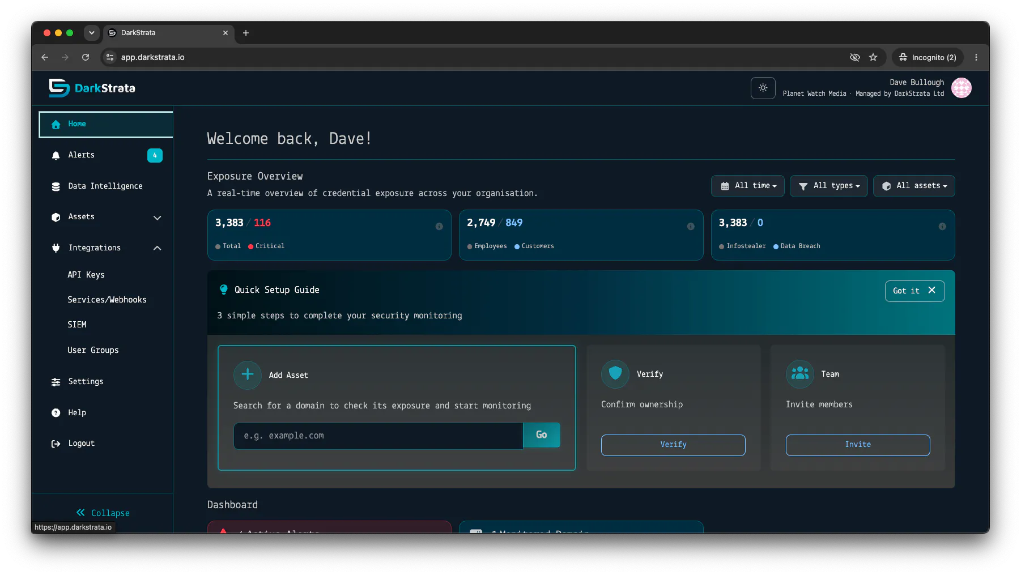Click the Integrations plug icon

pos(56,248)
